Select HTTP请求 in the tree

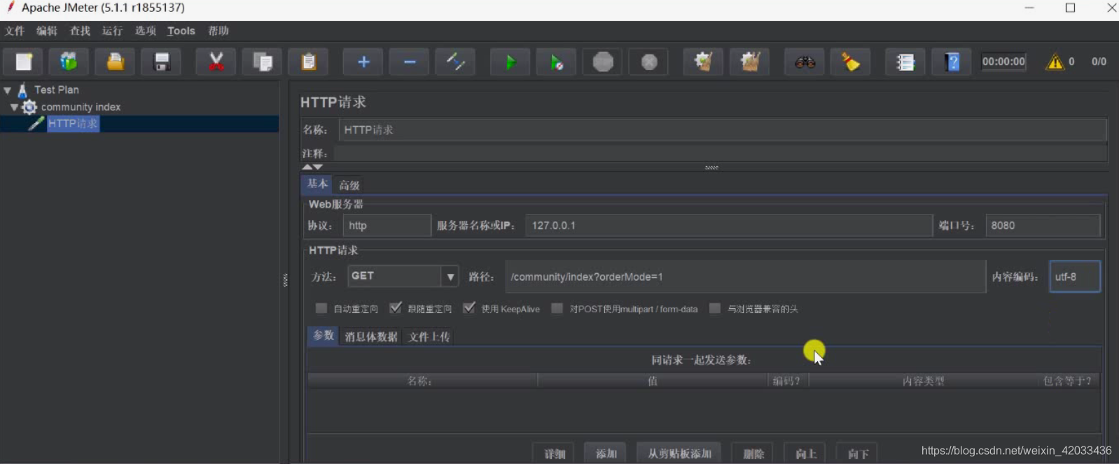point(73,124)
